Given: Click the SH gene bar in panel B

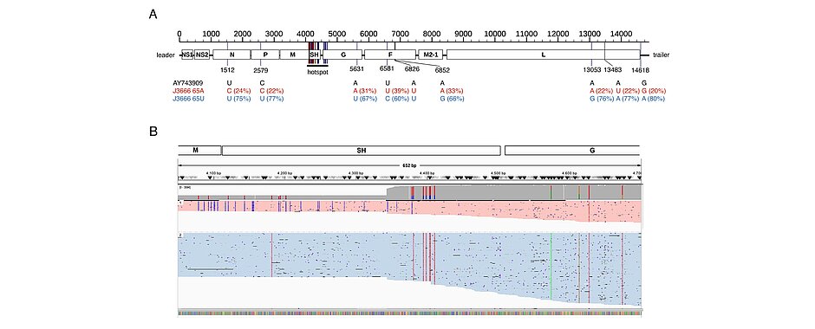Looking at the screenshot, I should point(362,151).
